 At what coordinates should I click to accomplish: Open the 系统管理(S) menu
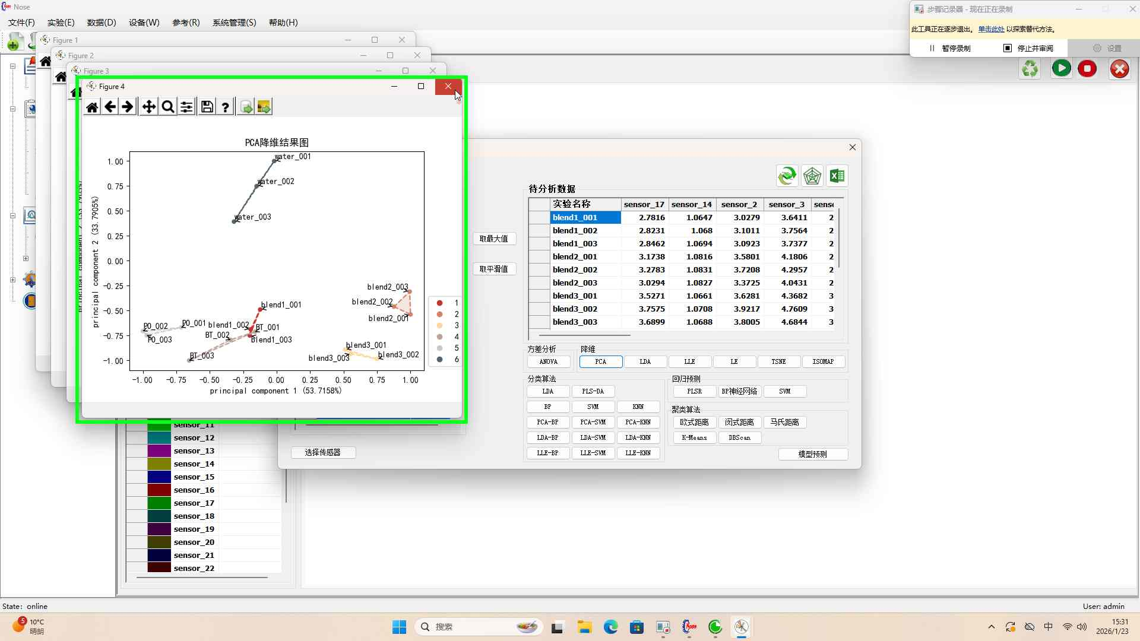[x=234, y=23]
